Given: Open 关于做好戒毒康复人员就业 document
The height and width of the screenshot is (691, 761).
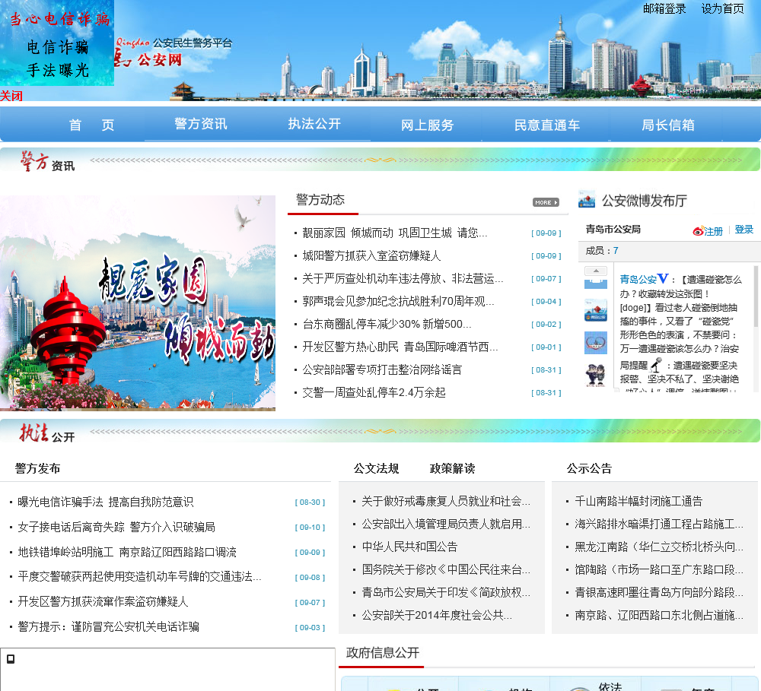Looking at the screenshot, I should coord(446,502).
